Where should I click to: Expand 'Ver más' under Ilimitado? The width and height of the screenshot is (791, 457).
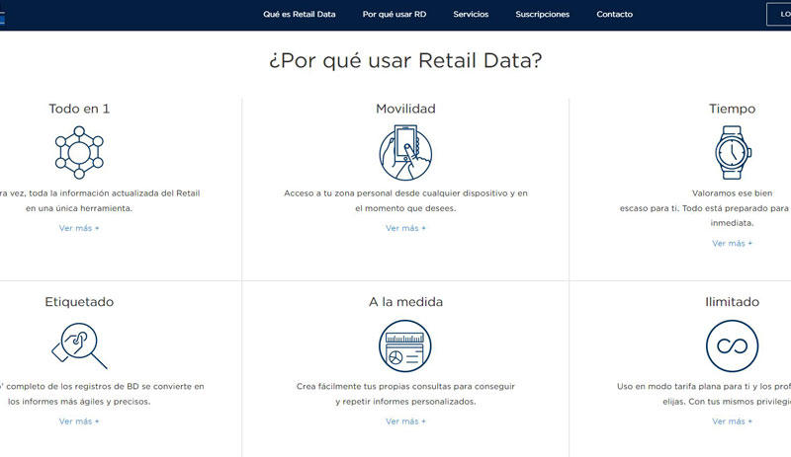pos(732,421)
